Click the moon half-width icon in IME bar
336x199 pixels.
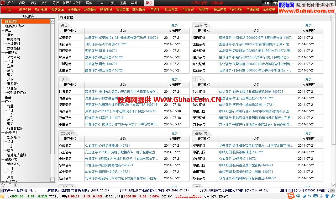[x=304, y=196]
